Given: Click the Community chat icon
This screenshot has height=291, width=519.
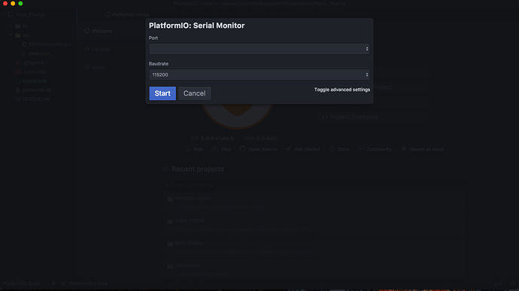Looking at the screenshot, I should click(x=361, y=149).
